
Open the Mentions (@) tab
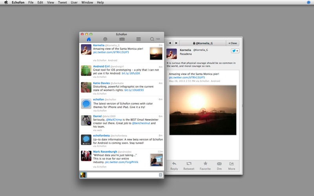coord(105,39)
